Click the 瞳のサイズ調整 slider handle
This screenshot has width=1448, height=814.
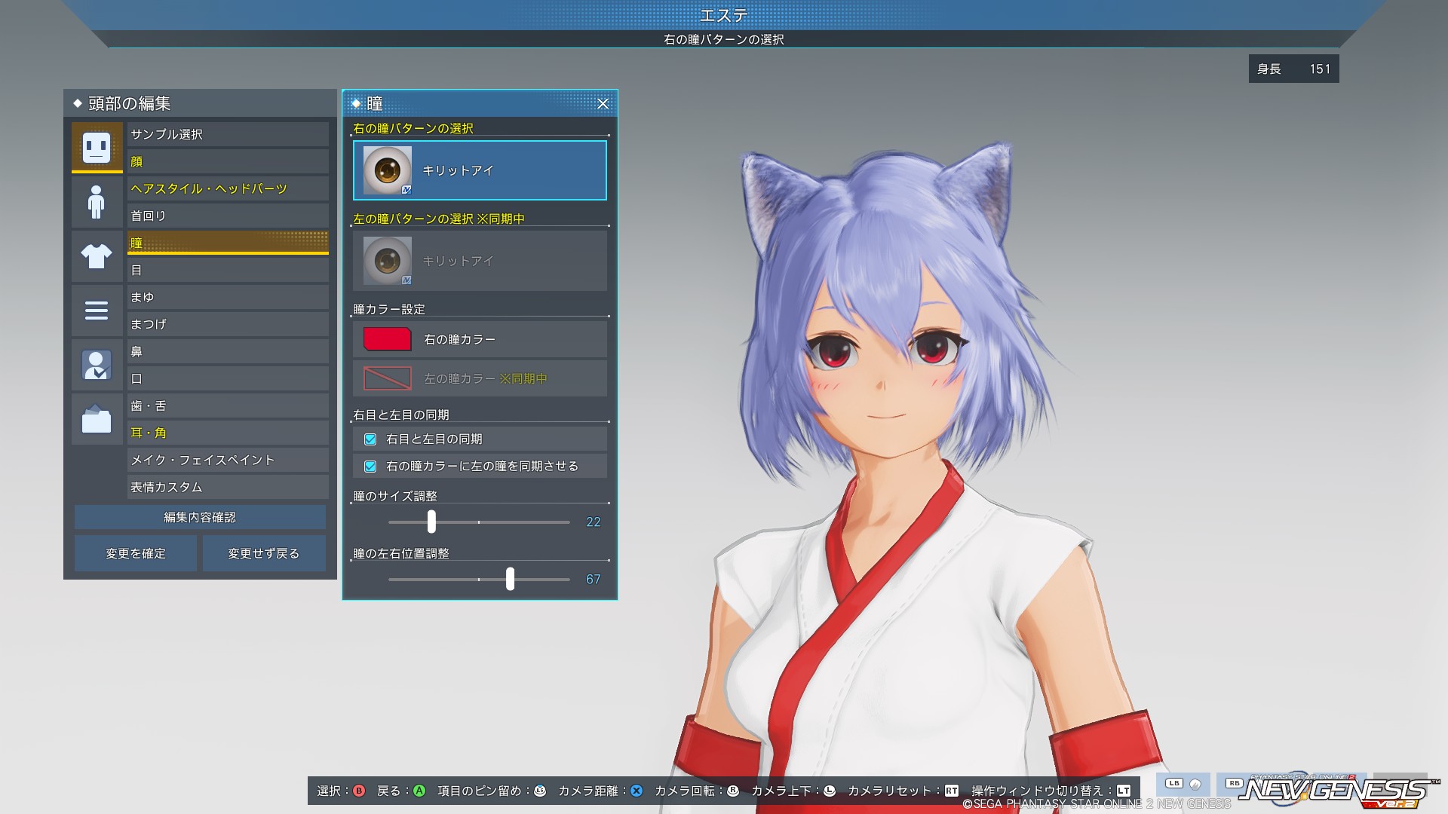coord(431,522)
